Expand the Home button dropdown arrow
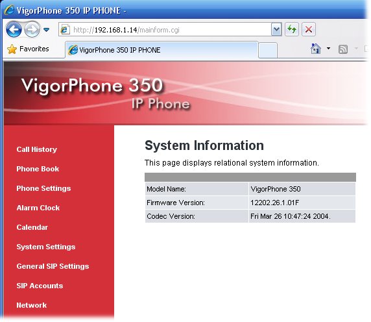371x322 pixels. [328, 49]
